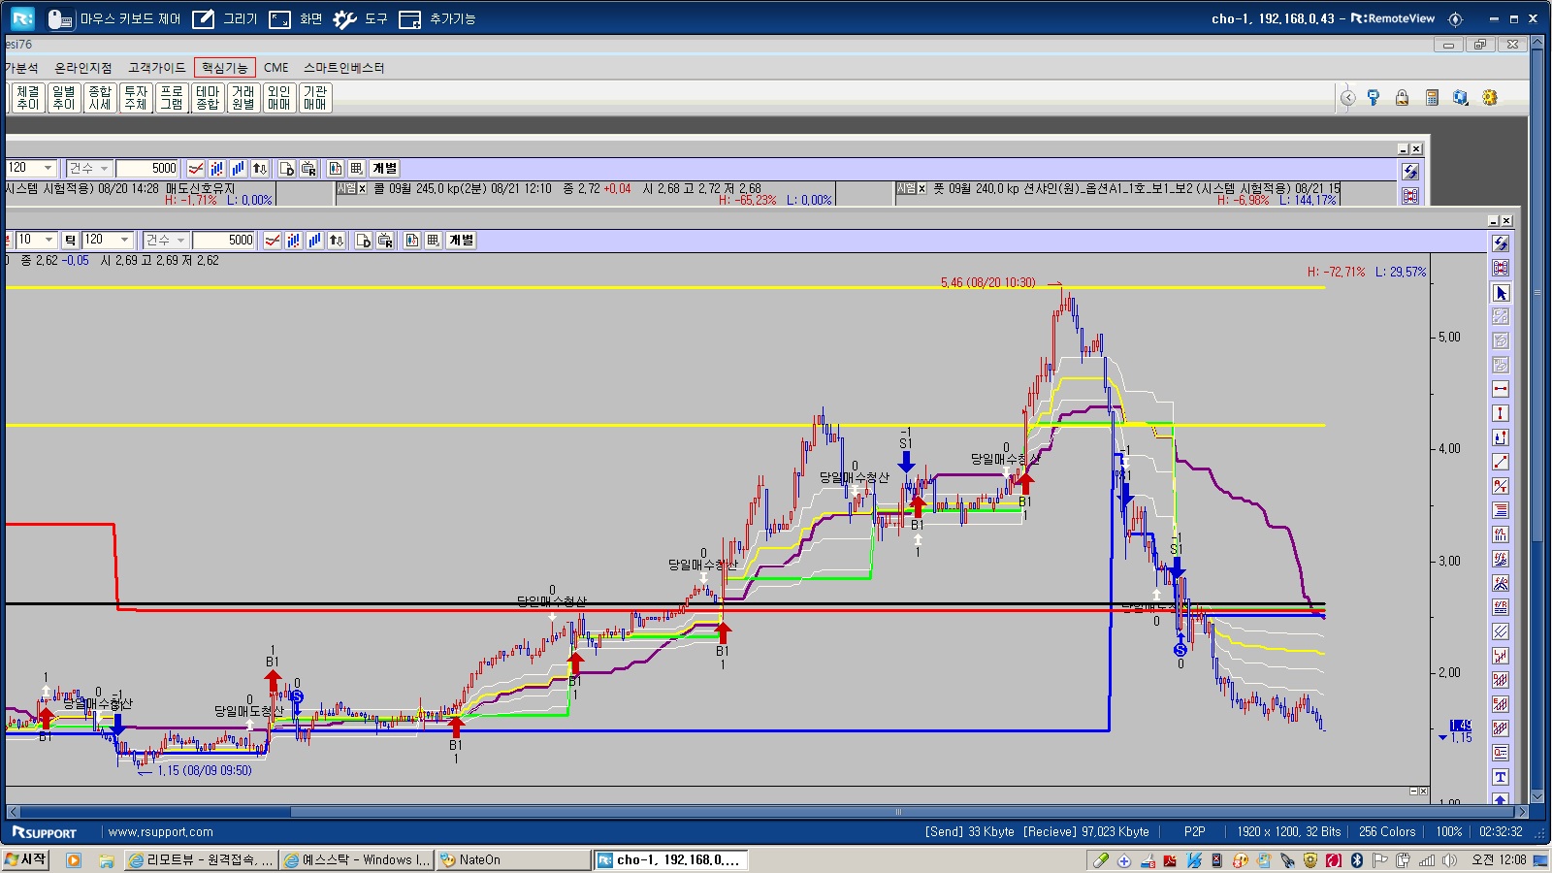The width and height of the screenshot is (1552, 873).
Task: Select the vertical line drawing tool
Action: point(1501,413)
